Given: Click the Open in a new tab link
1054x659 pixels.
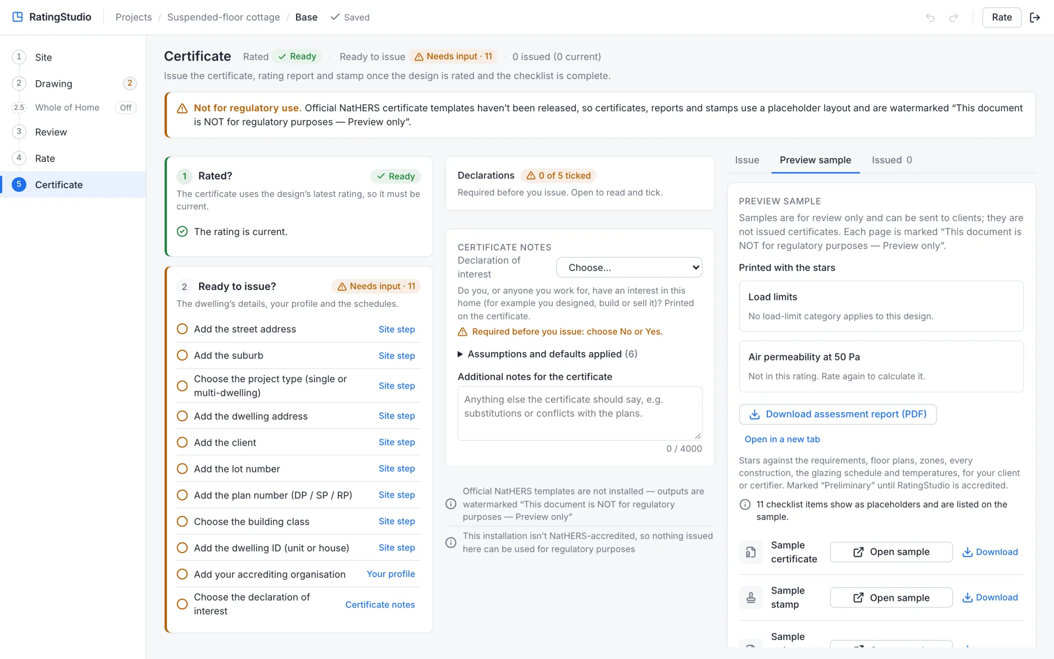Looking at the screenshot, I should click(782, 439).
